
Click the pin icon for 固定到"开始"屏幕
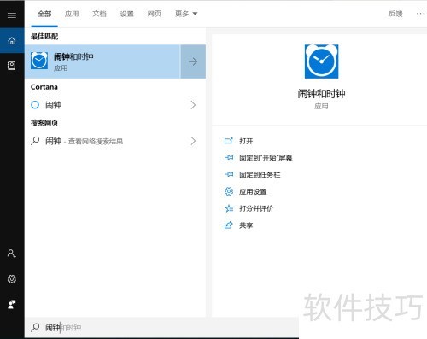pos(229,157)
